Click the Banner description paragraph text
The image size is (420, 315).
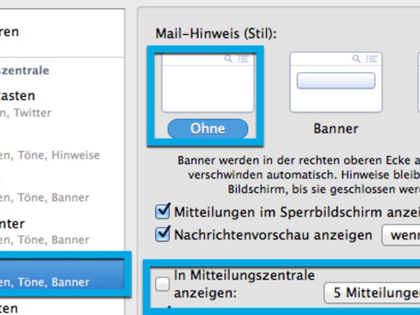coord(299,175)
